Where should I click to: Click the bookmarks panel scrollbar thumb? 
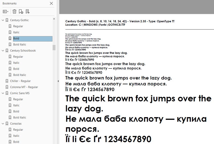pyautogui.click(x=54, y=47)
